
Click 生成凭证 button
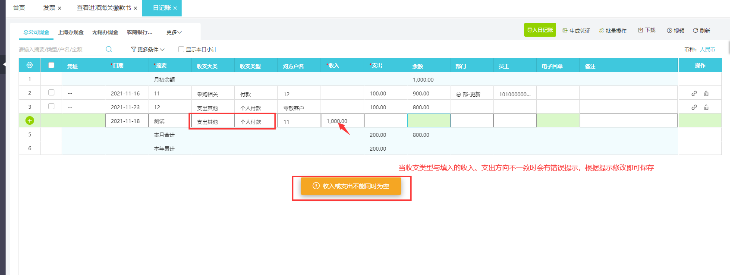click(x=576, y=31)
